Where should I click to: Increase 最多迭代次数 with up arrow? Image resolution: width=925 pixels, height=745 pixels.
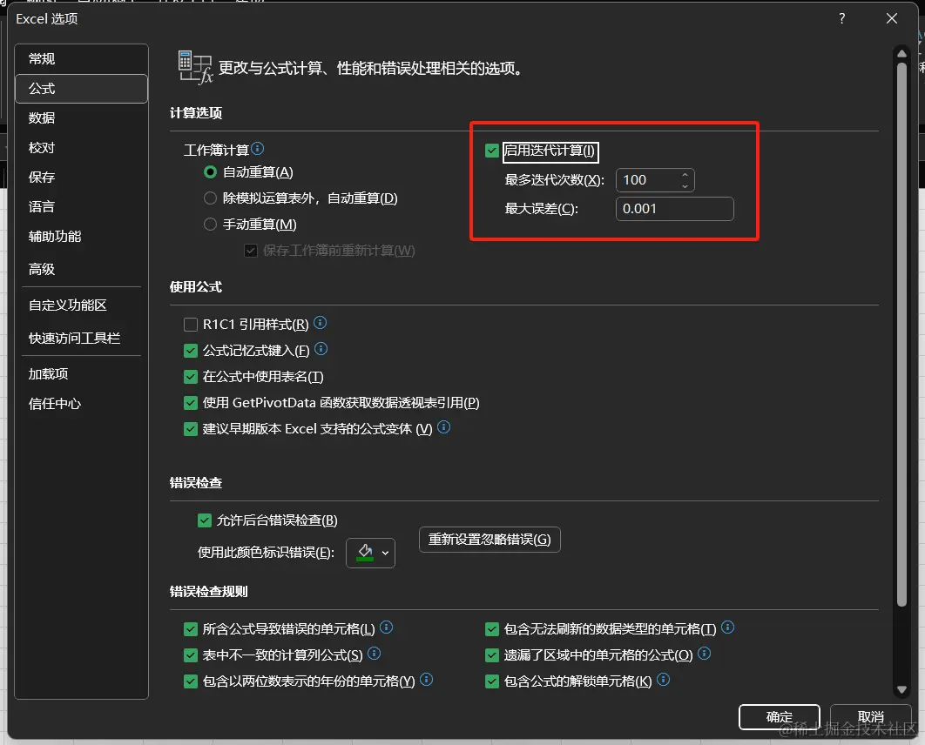(685, 175)
